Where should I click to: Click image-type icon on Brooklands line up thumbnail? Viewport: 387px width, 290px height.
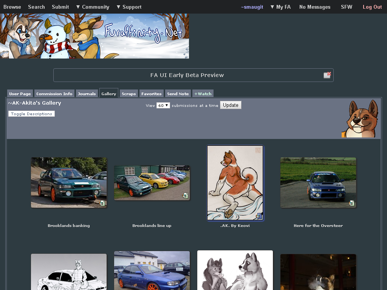(185, 196)
